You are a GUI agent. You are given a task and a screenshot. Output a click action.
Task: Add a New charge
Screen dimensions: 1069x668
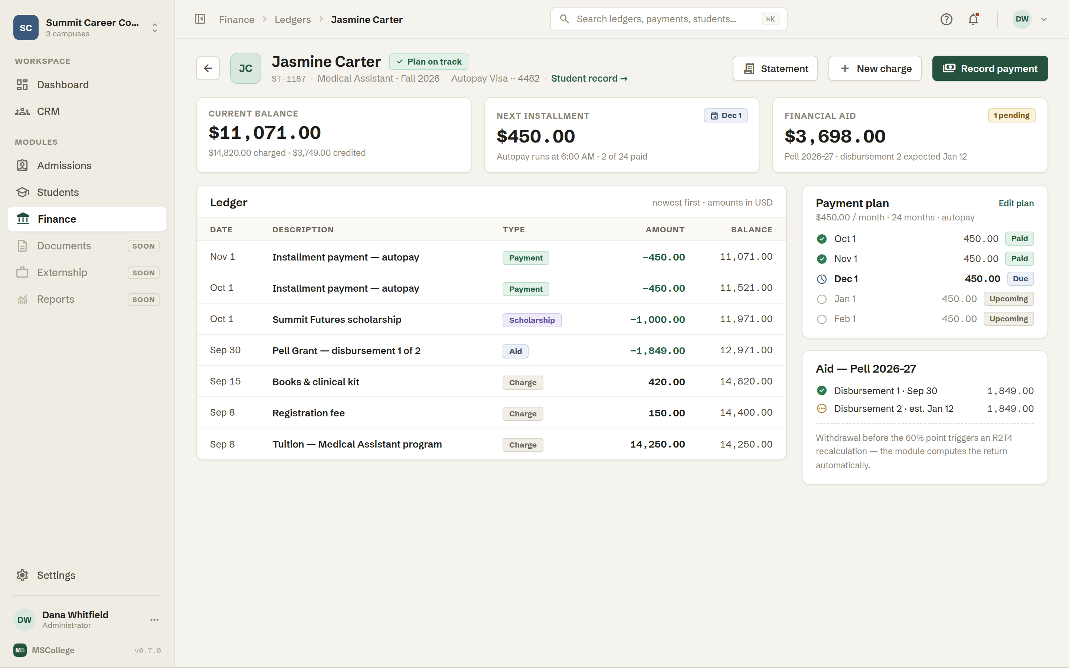pyautogui.click(x=875, y=69)
